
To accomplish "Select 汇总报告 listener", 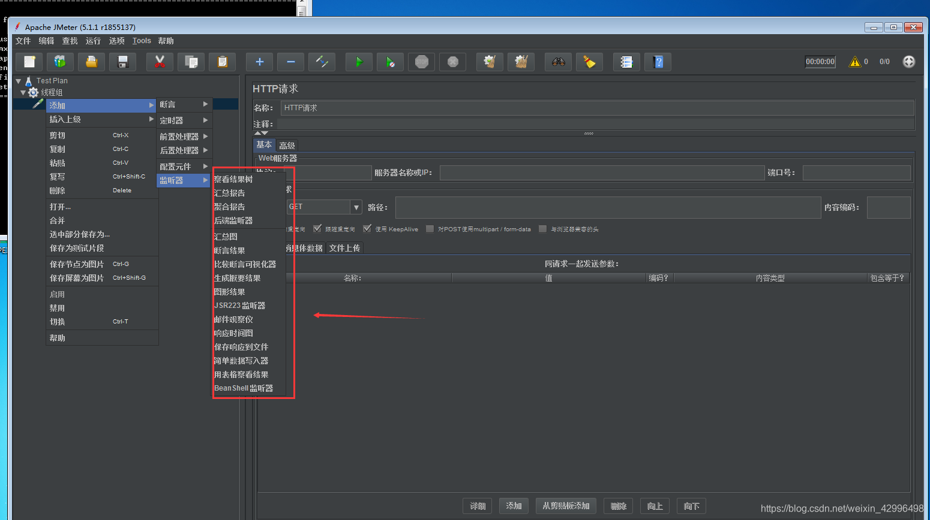I will [230, 193].
